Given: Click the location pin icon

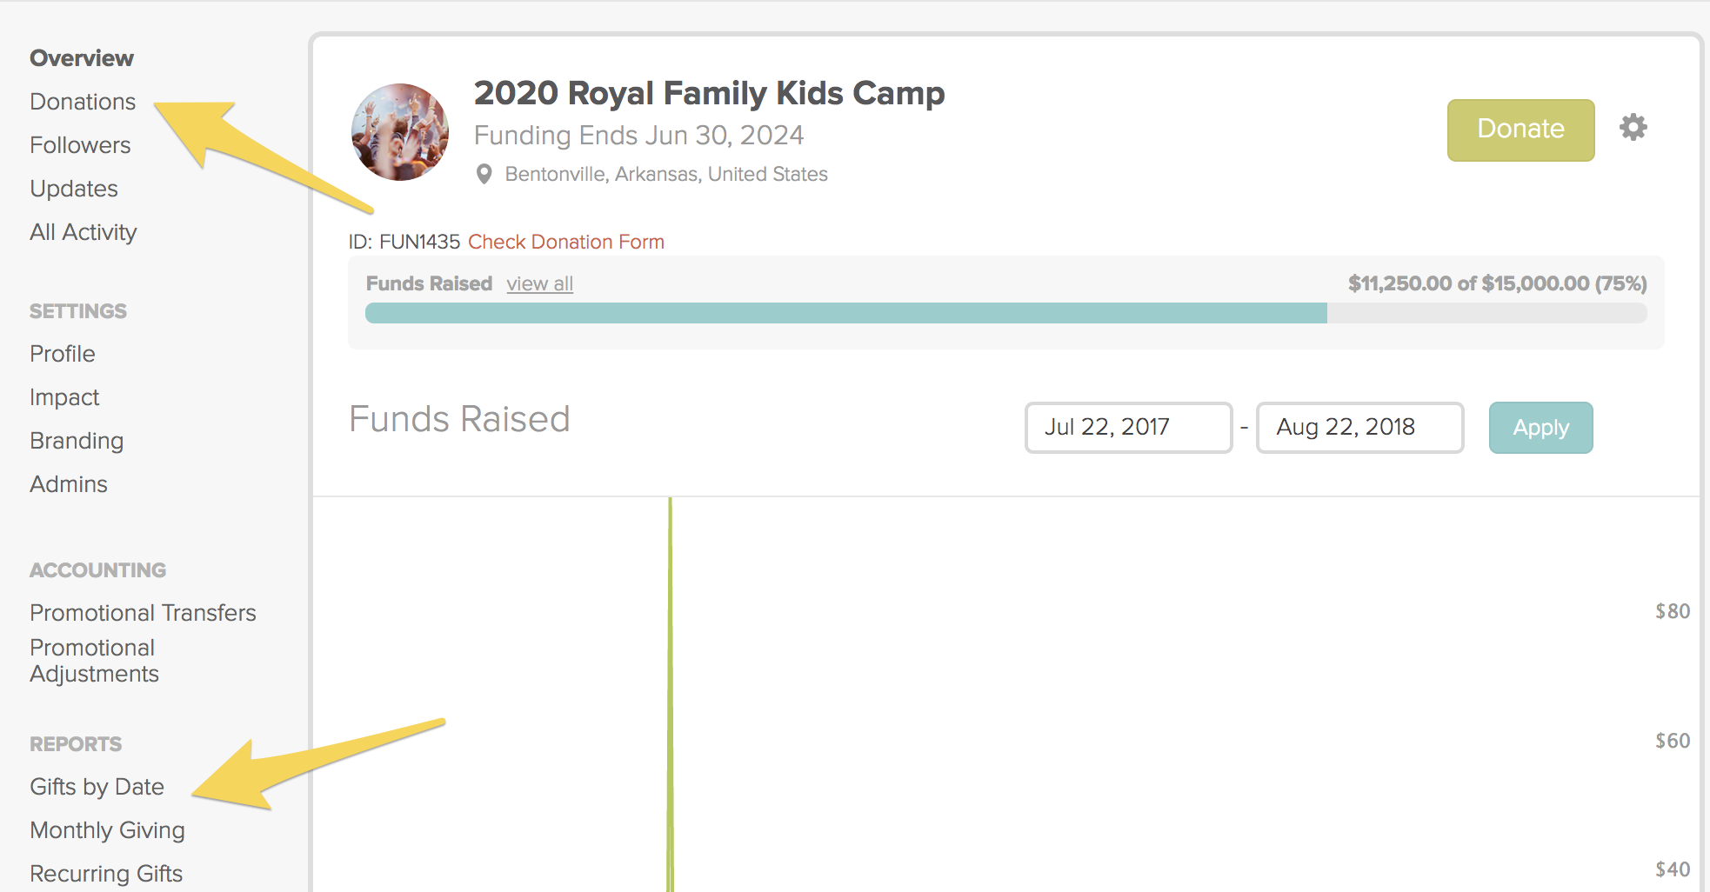Looking at the screenshot, I should pos(484,174).
